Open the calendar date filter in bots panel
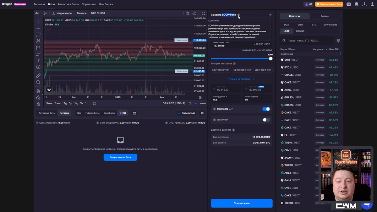This screenshot has width=377, height=212. 134,113
